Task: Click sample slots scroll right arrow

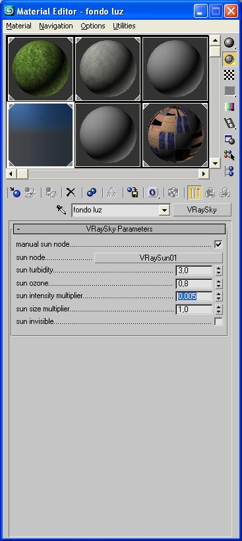Action: tap(204, 174)
